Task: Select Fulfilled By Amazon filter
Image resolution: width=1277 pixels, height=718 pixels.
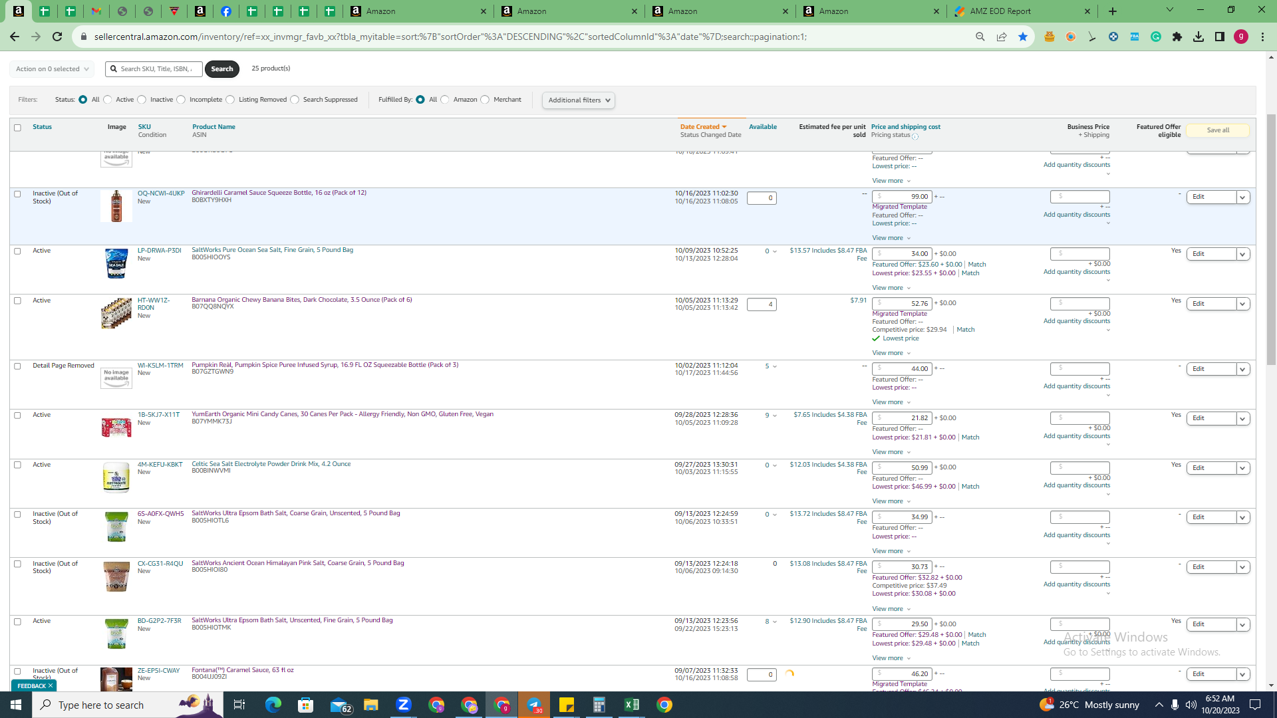Action: click(445, 100)
